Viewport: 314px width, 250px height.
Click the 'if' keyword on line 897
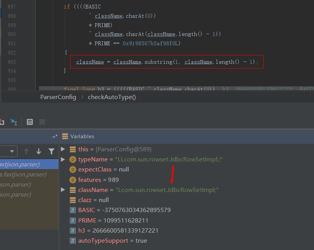[x=67, y=7]
